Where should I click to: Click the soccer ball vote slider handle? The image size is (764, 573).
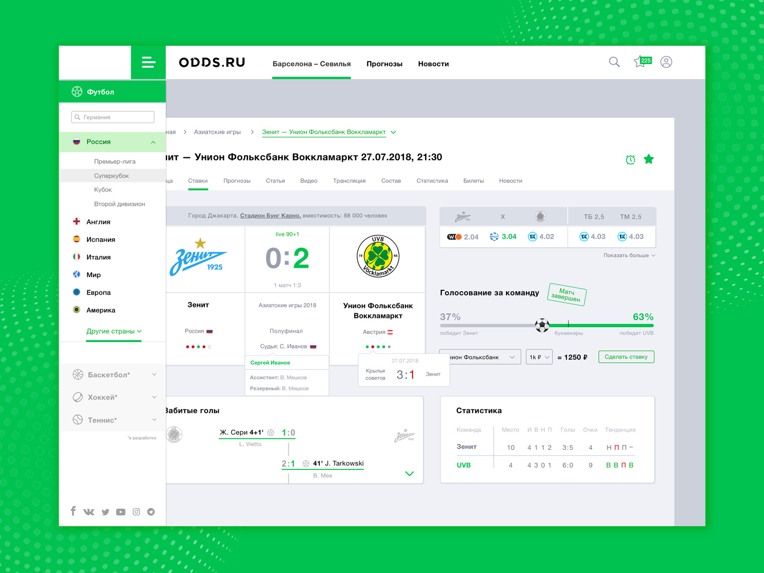click(x=542, y=326)
